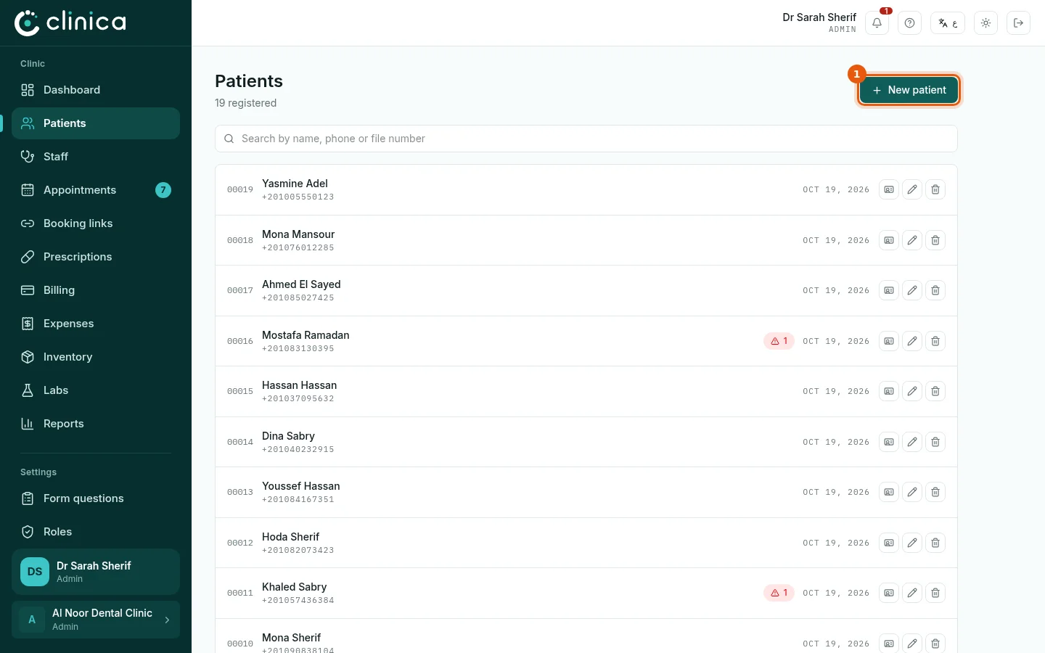Expand the Al Noor Dental Clinic switcher

tap(96, 620)
